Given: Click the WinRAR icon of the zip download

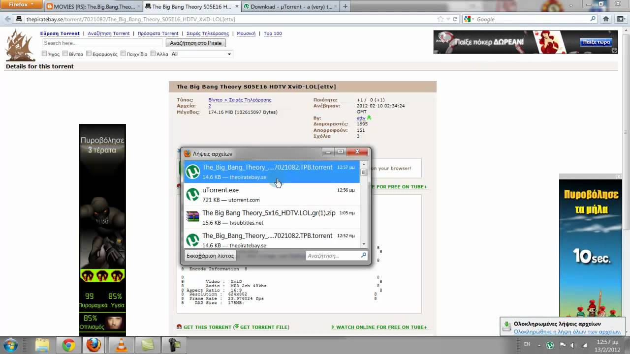Looking at the screenshot, I should 192,217.
